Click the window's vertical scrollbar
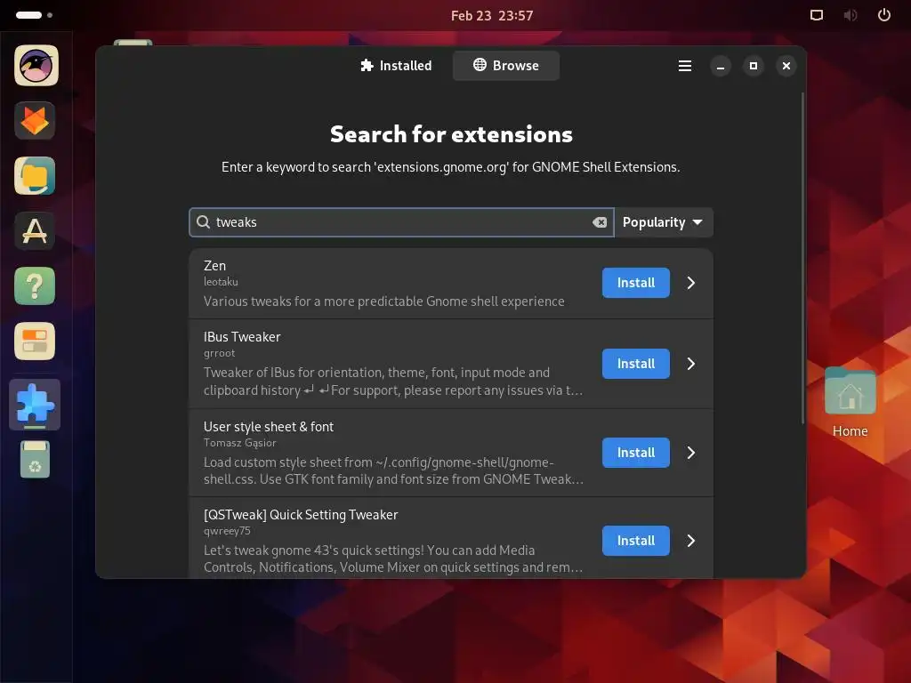 803,259
